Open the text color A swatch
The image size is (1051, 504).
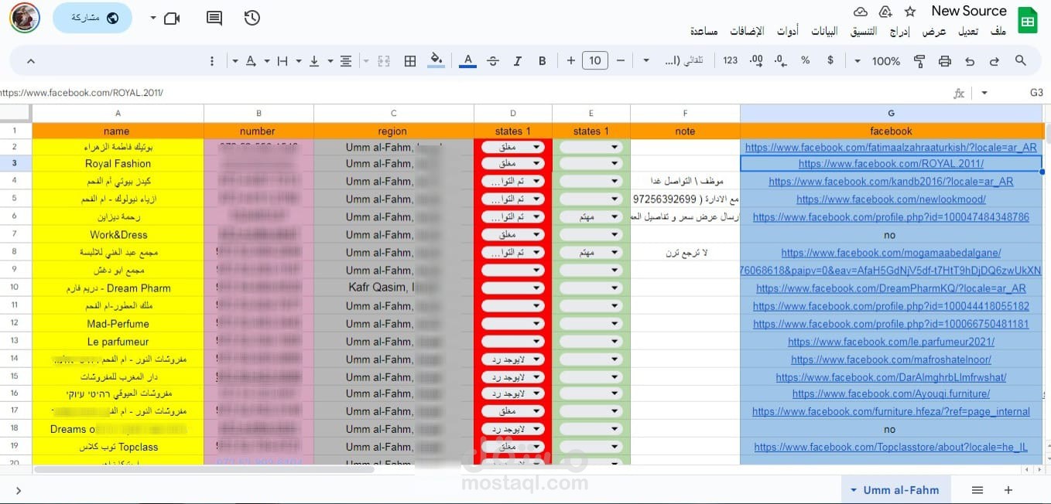(467, 60)
